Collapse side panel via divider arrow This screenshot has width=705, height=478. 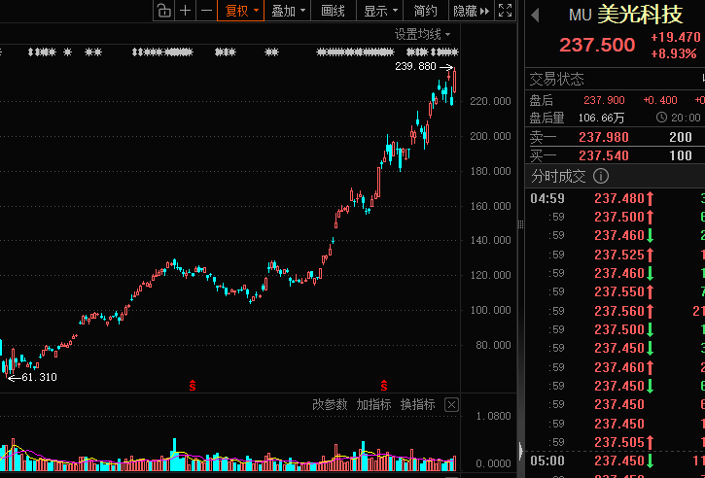[x=520, y=451]
